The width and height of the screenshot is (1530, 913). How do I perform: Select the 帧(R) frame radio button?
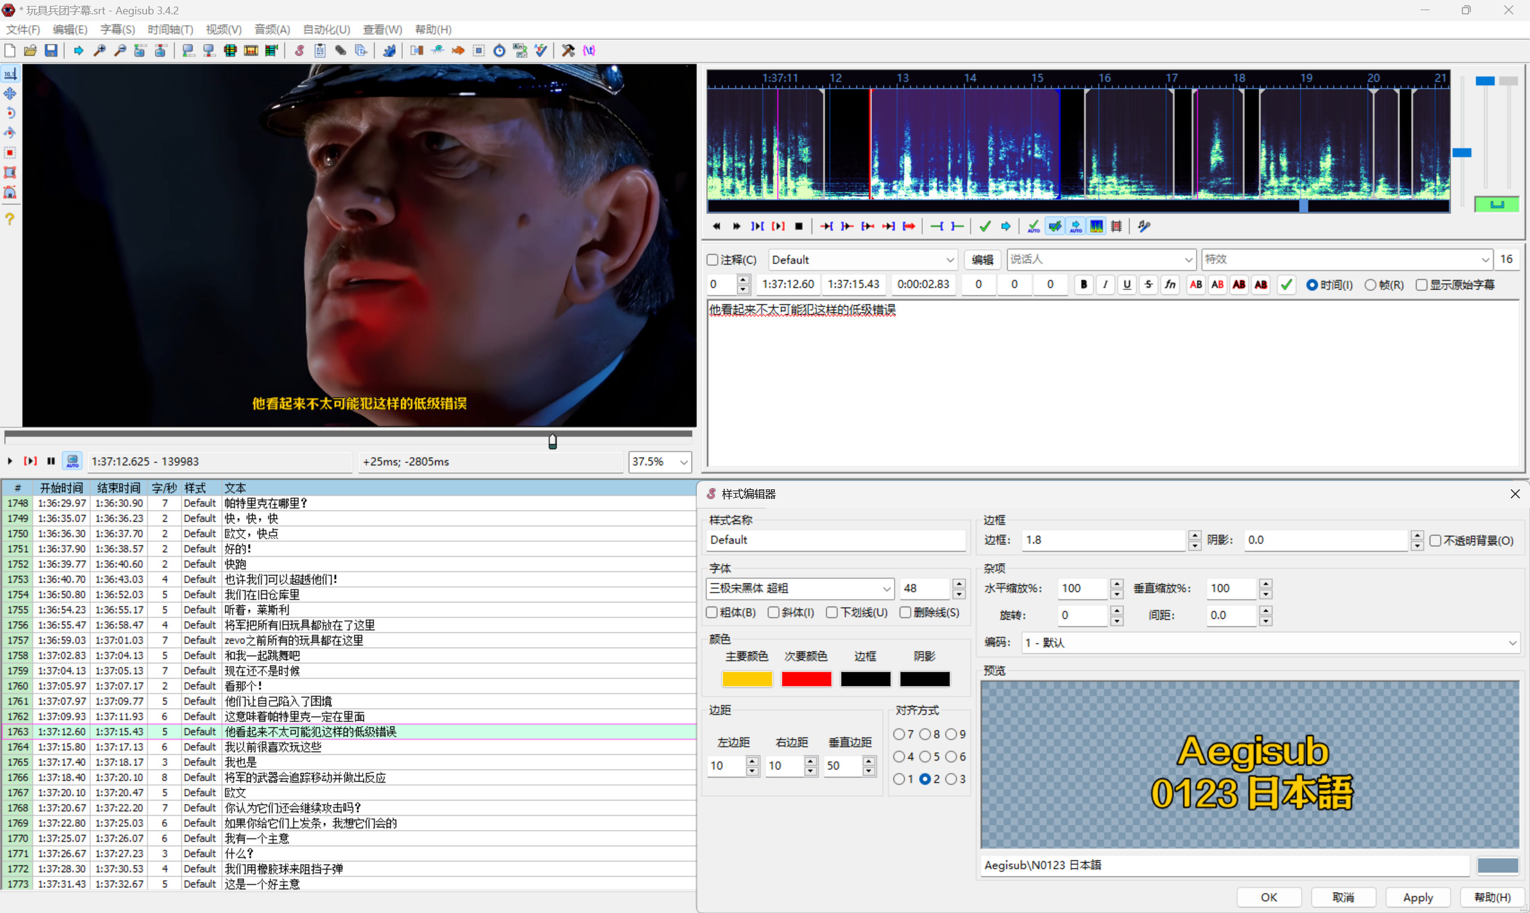(1369, 285)
